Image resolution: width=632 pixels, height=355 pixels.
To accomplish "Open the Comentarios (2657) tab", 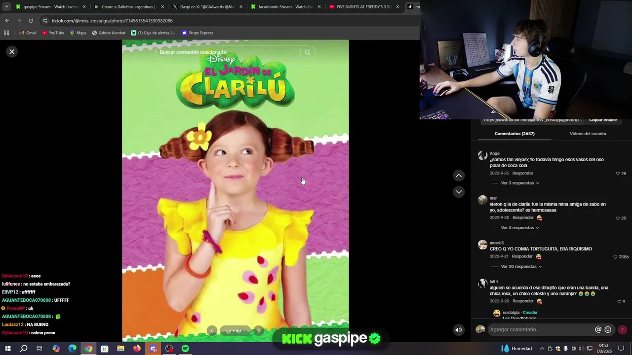I will click(514, 134).
